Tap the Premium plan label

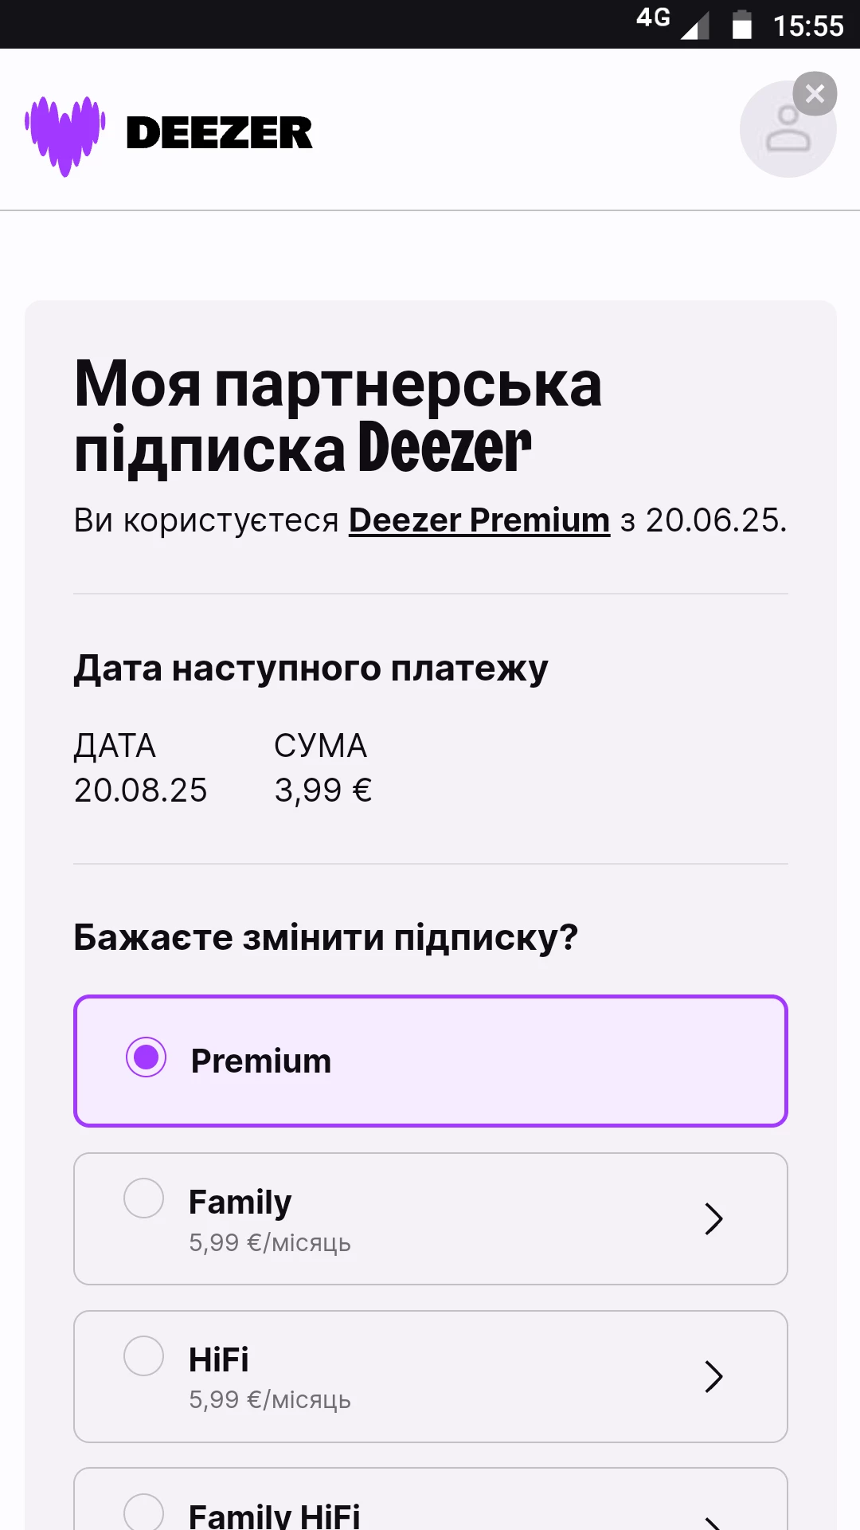pos(261,1061)
